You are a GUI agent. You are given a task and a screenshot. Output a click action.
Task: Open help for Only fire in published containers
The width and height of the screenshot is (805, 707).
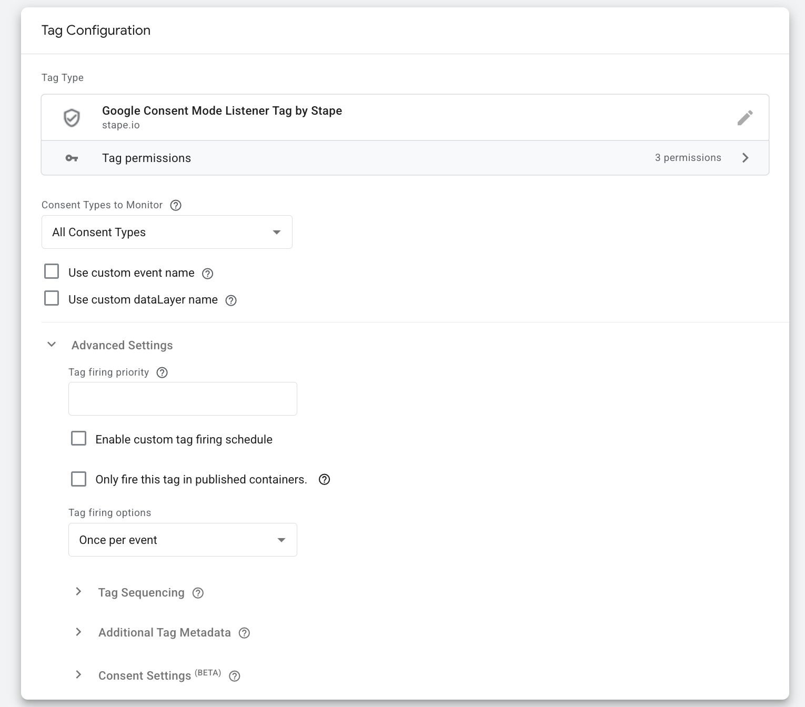(325, 479)
